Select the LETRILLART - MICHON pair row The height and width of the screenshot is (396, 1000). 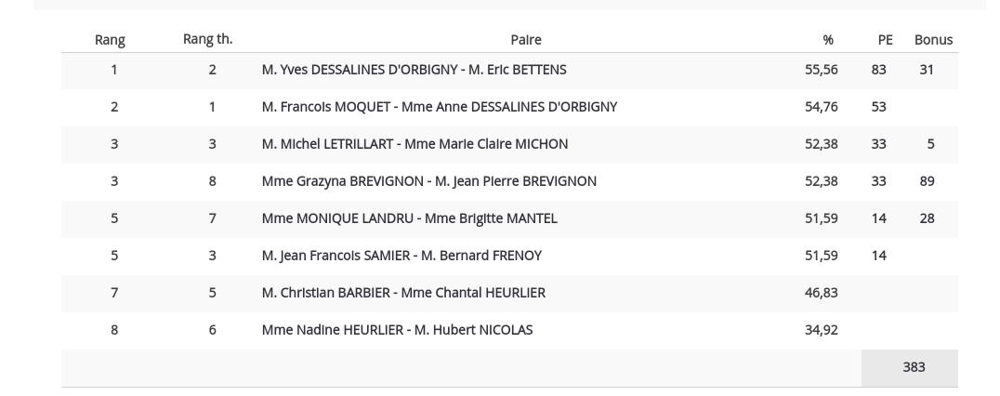click(509, 144)
